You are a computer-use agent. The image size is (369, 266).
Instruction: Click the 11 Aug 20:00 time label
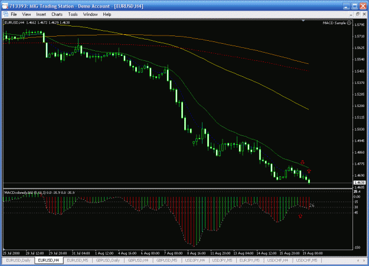pyautogui.click(x=220, y=253)
